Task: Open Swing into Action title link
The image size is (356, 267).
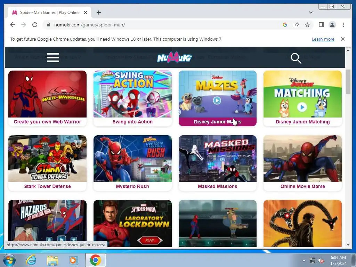Action: coord(132,122)
